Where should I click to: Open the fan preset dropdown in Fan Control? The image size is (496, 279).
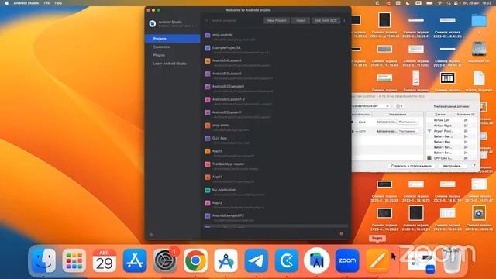click(370, 106)
